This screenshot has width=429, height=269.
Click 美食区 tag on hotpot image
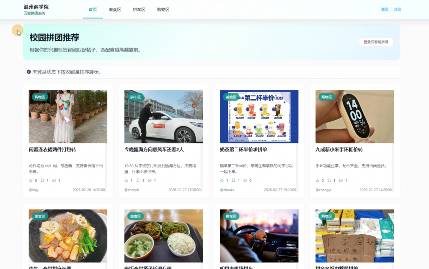tap(40, 216)
